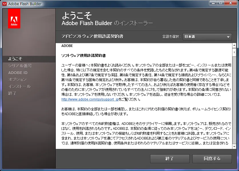Screen dimensions: 239x171
Task: Click the Adobe Flash Builder title bar text
Action: click(25, 4)
